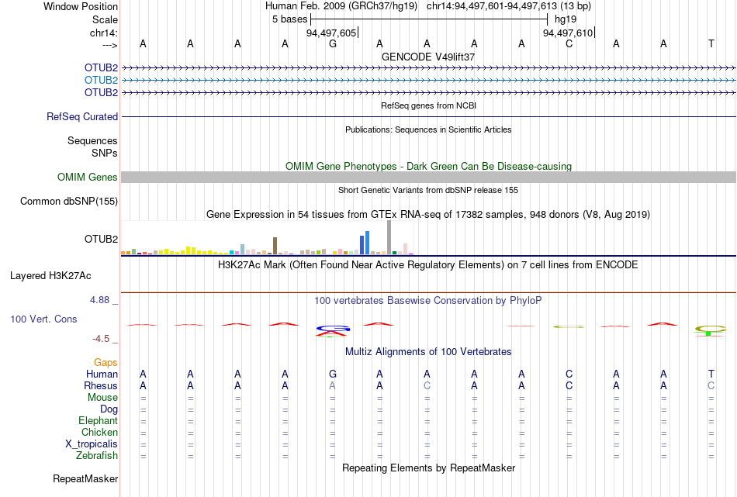Open the RepeatMasker track label
The height and width of the screenshot is (497, 737).
click(85, 478)
